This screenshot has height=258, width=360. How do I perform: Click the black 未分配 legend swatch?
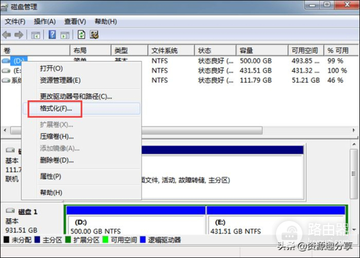[x=6, y=239]
